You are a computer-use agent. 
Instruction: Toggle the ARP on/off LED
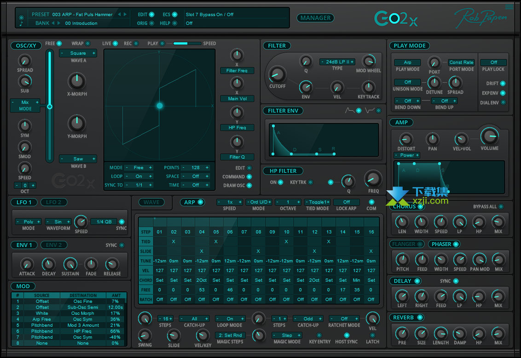(200, 202)
